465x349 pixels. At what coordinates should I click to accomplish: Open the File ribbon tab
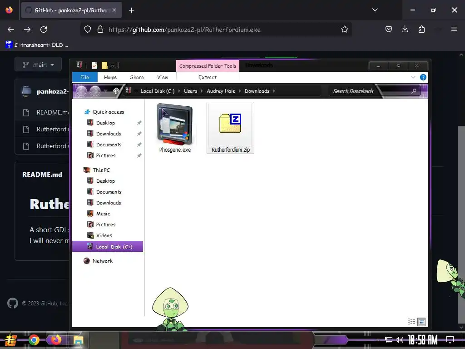(x=85, y=77)
